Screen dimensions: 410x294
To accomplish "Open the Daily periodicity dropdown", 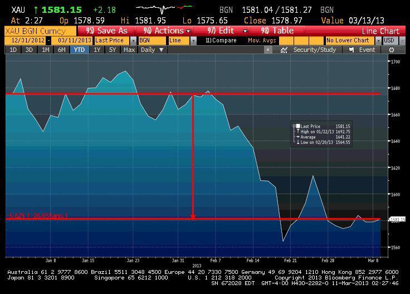I will pyautogui.click(x=151, y=50).
